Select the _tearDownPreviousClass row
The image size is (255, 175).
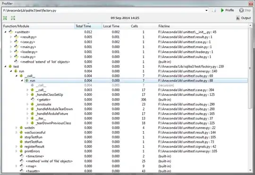pos(125,123)
